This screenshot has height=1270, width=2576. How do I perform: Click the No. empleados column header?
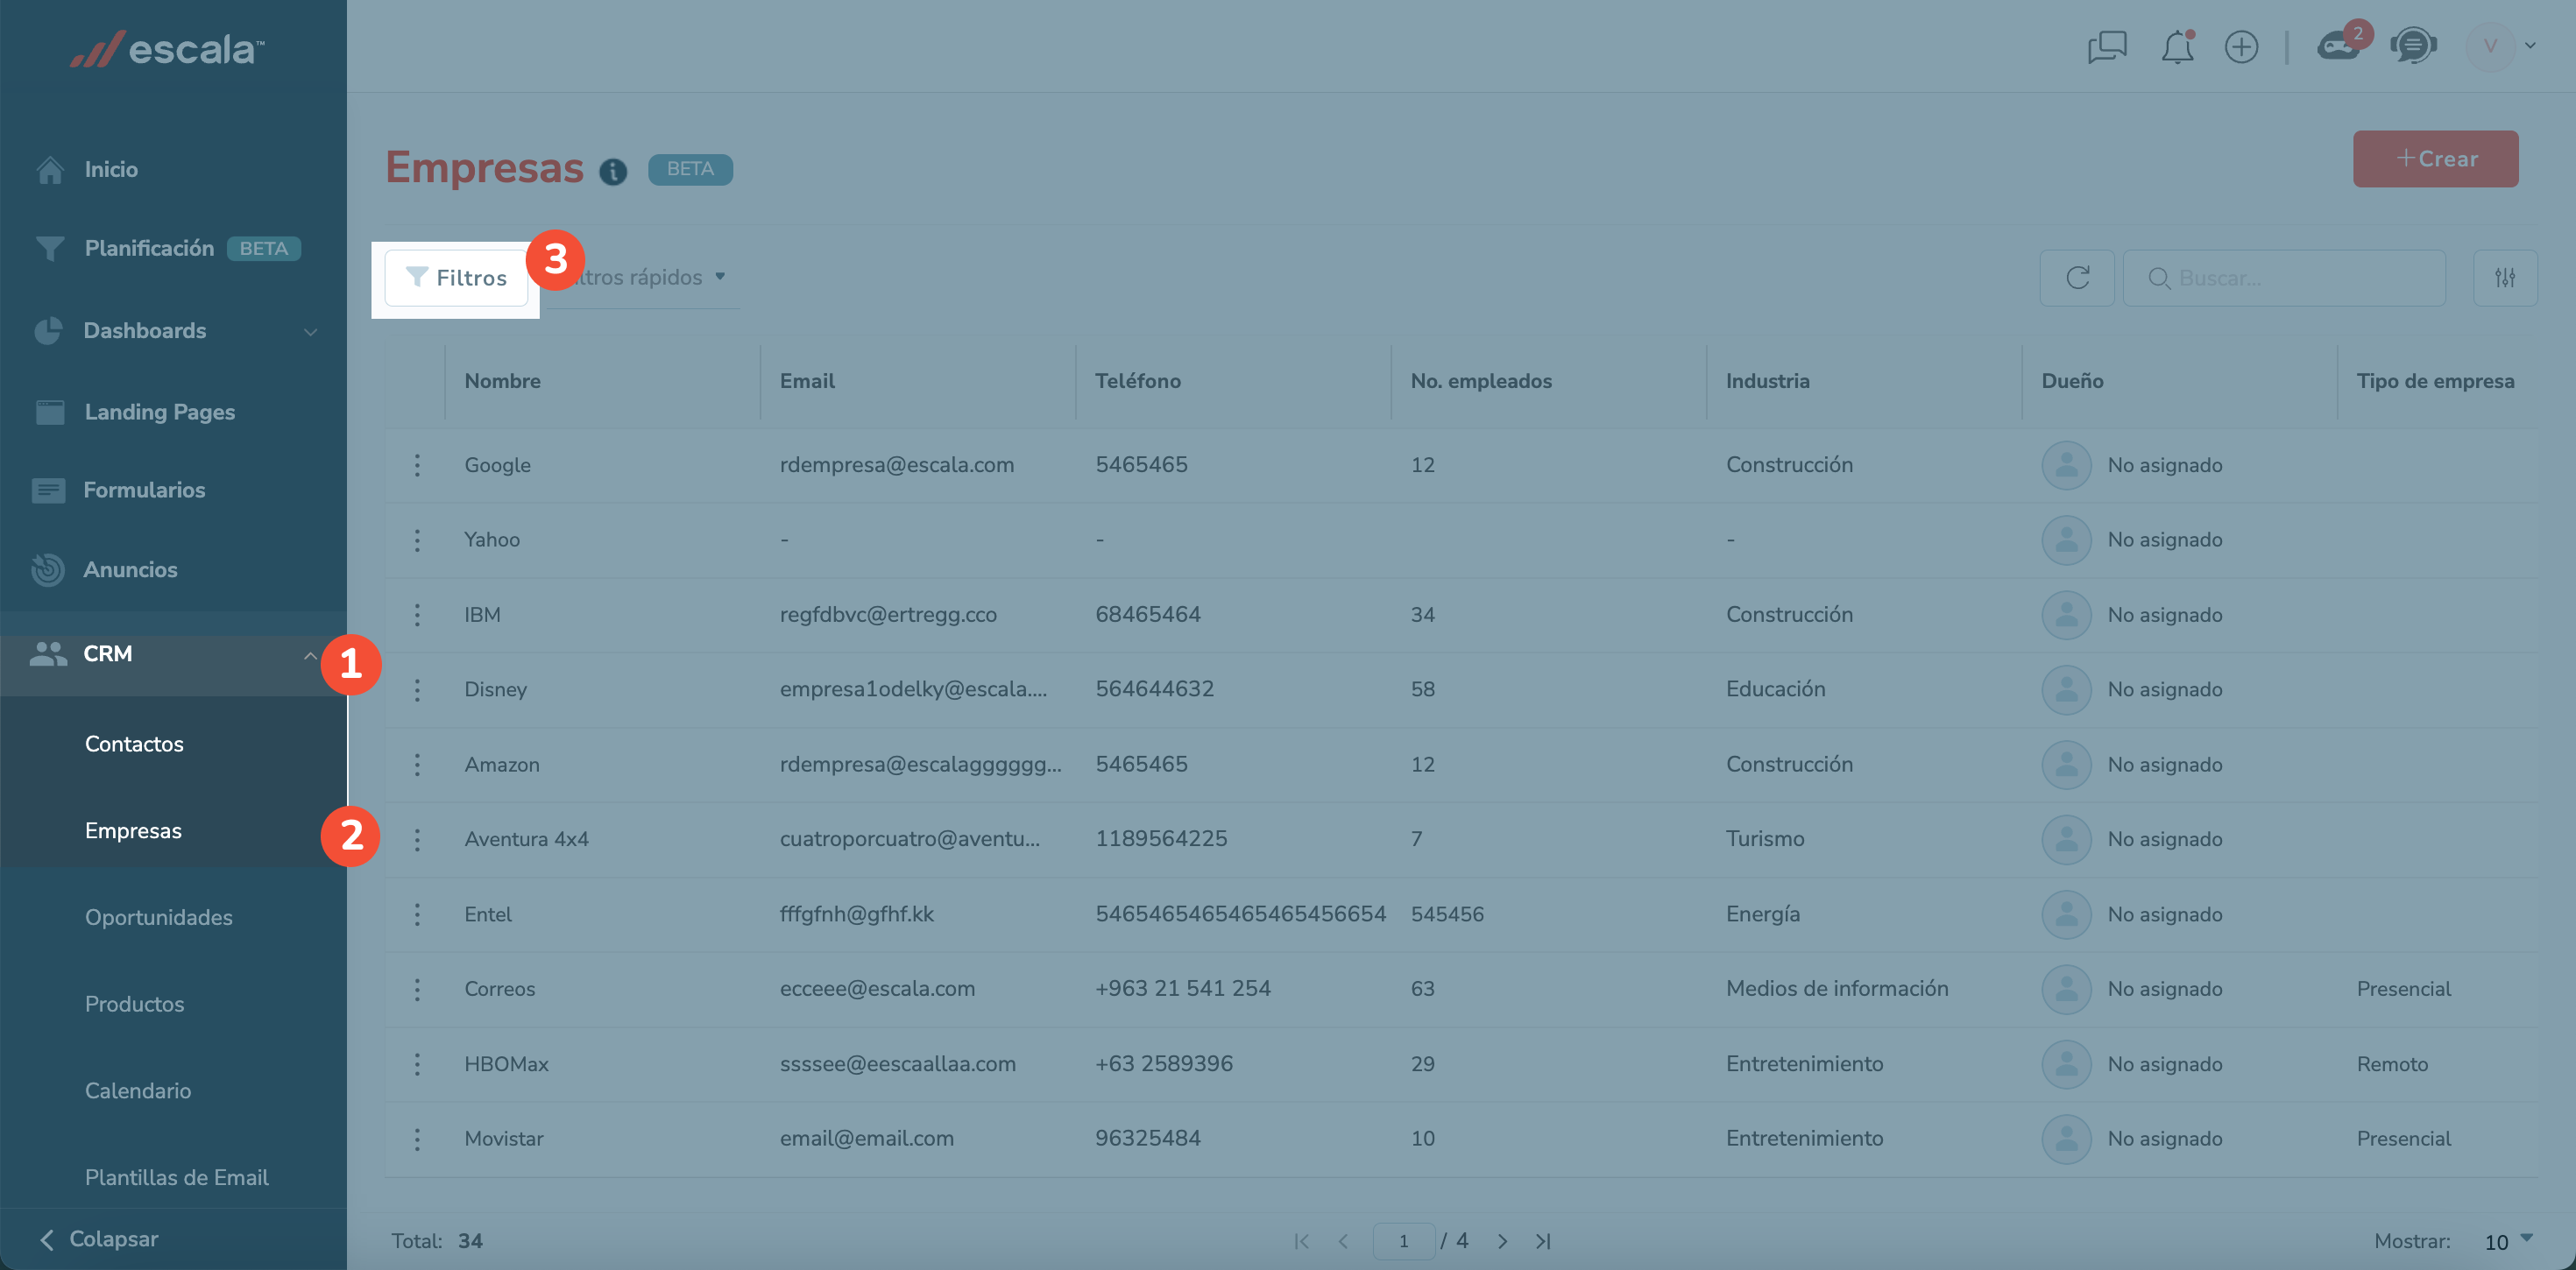click(1480, 381)
